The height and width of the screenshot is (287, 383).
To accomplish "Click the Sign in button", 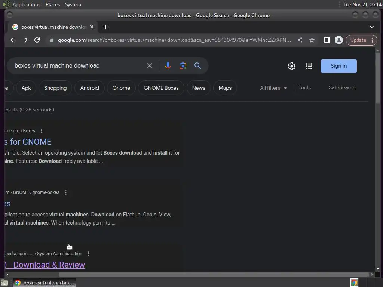I will click(x=338, y=66).
